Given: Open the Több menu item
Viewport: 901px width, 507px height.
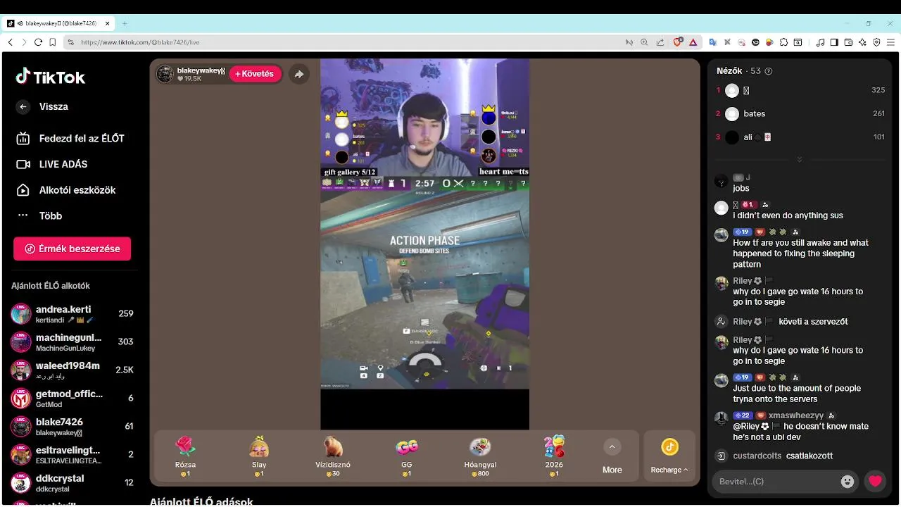Looking at the screenshot, I should tap(39, 216).
